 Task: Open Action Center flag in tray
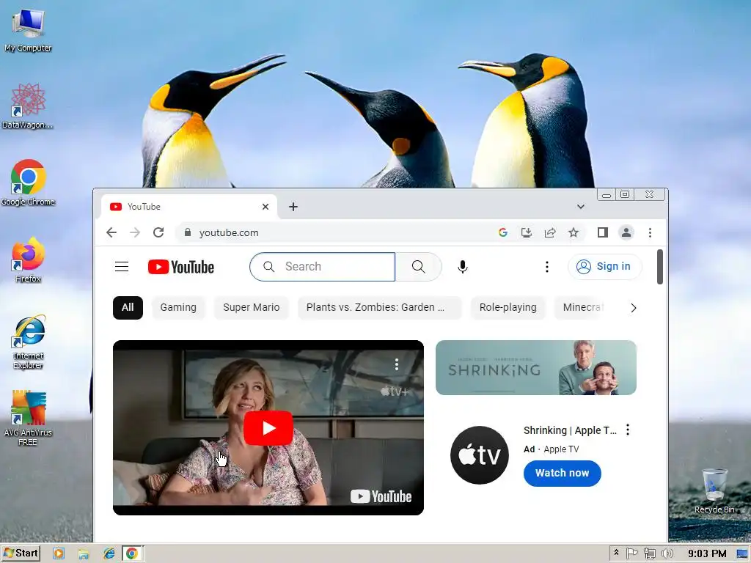631,553
